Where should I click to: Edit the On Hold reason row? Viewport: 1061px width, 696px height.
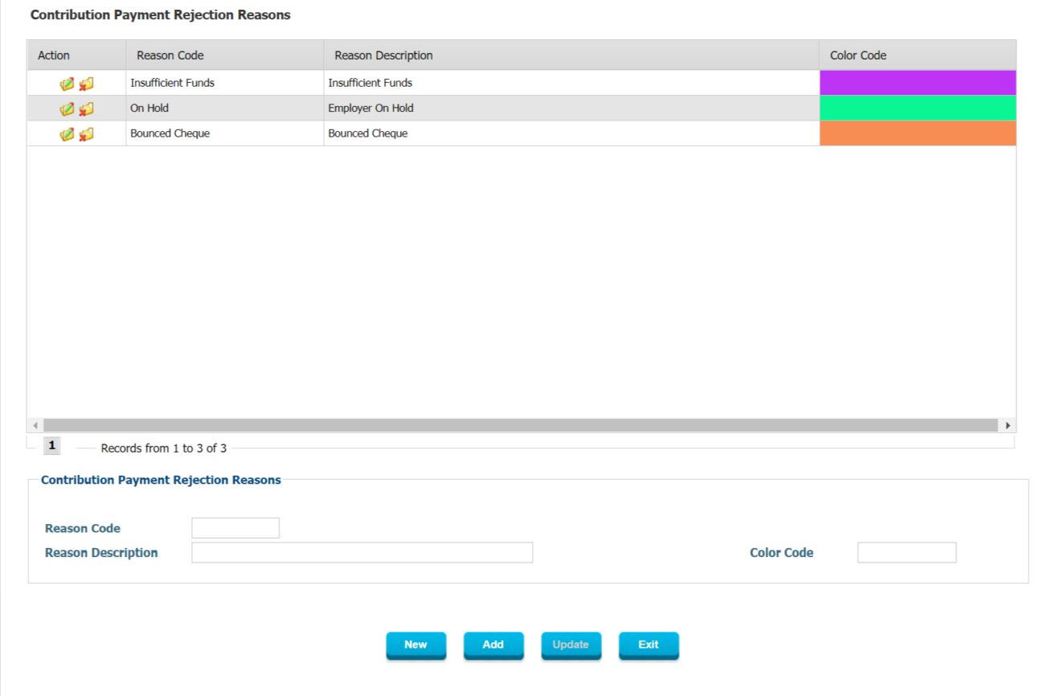67,108
